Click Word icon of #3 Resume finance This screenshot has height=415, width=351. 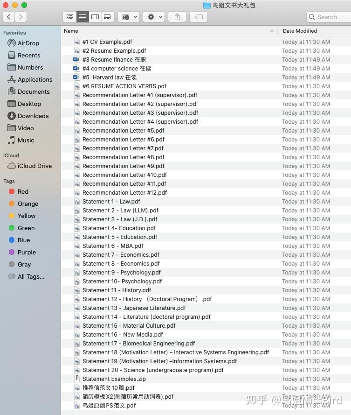pos(76,60)
